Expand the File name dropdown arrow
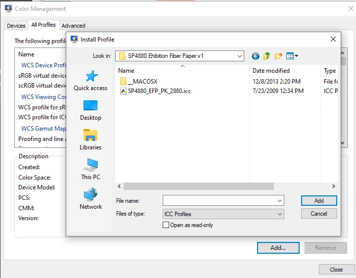 click(x=280, y=201)
